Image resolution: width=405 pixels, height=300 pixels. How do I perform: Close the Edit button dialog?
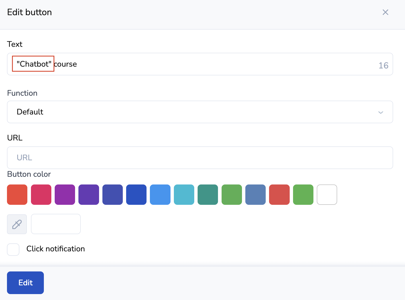385,12
